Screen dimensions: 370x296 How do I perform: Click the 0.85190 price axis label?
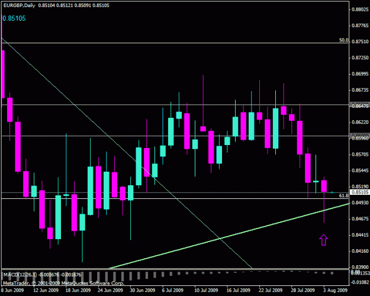point(360,186)
